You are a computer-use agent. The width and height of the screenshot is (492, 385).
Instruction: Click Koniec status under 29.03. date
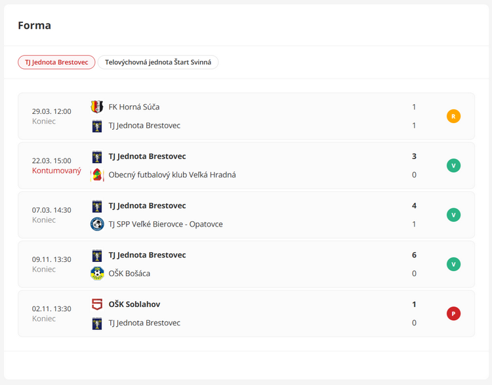[44, 121]
